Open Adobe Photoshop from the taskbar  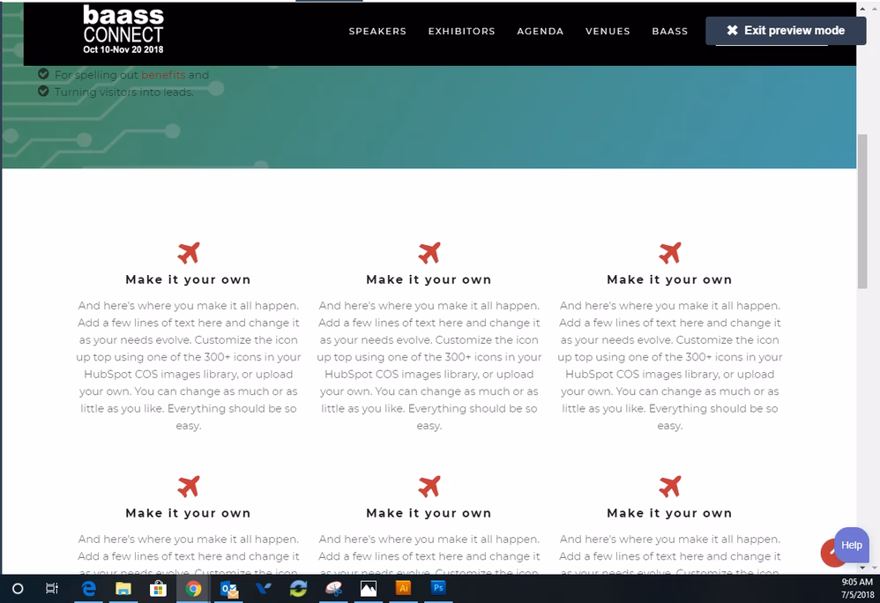438,589
